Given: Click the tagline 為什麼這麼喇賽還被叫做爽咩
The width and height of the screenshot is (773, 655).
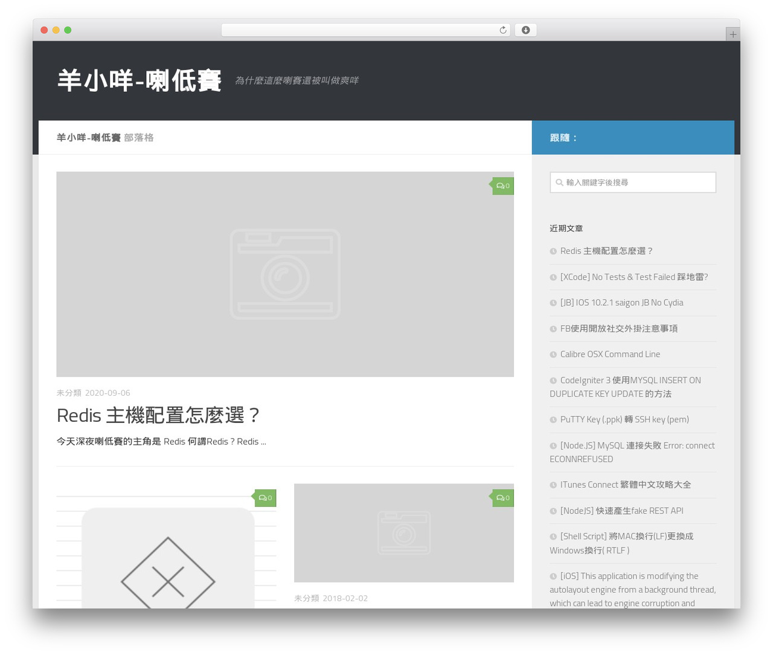Looking at the screenshot, I should coord(297,80).
